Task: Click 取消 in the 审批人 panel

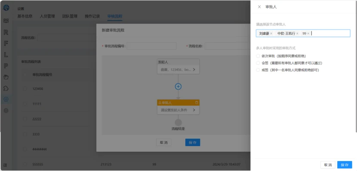Action: click(x=328, y=165)
